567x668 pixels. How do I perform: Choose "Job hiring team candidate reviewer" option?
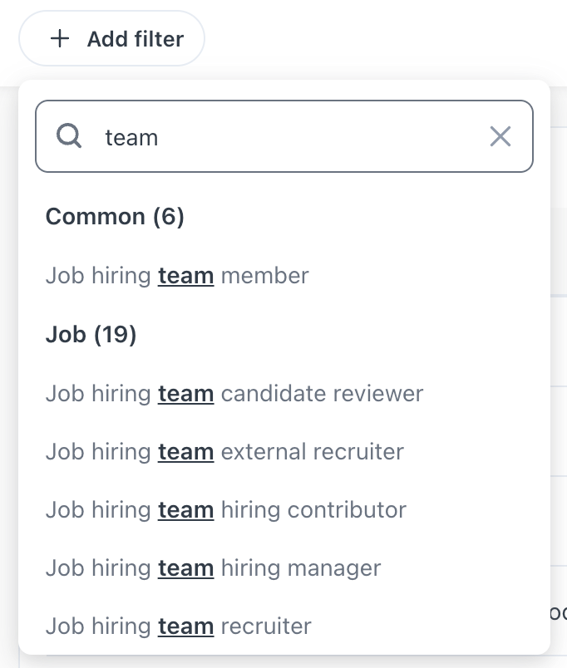tap(234, 393)
